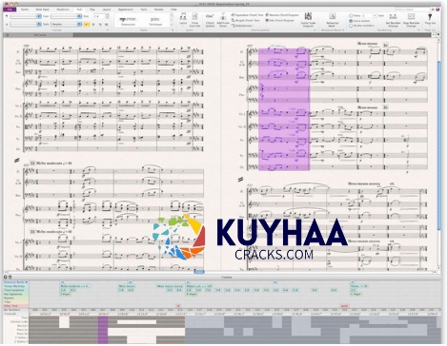Select the No bar numbers option
The image size is (447, 346).
[351, 26]
